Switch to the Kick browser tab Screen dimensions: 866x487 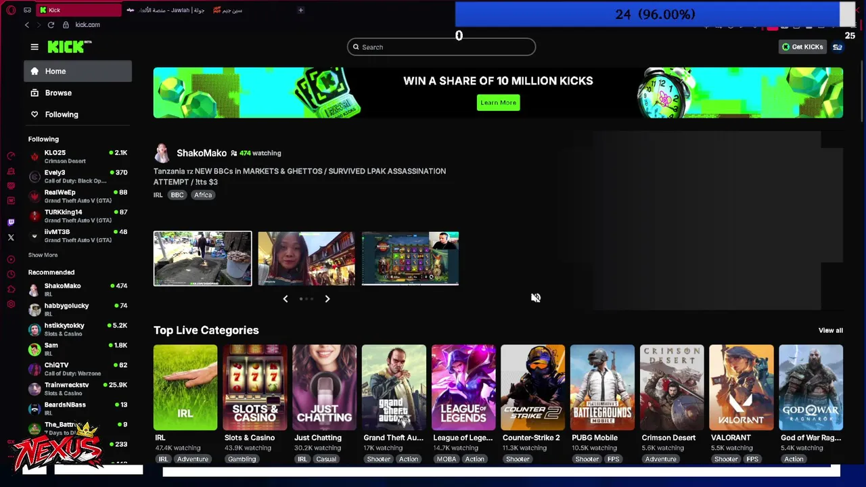78,10
